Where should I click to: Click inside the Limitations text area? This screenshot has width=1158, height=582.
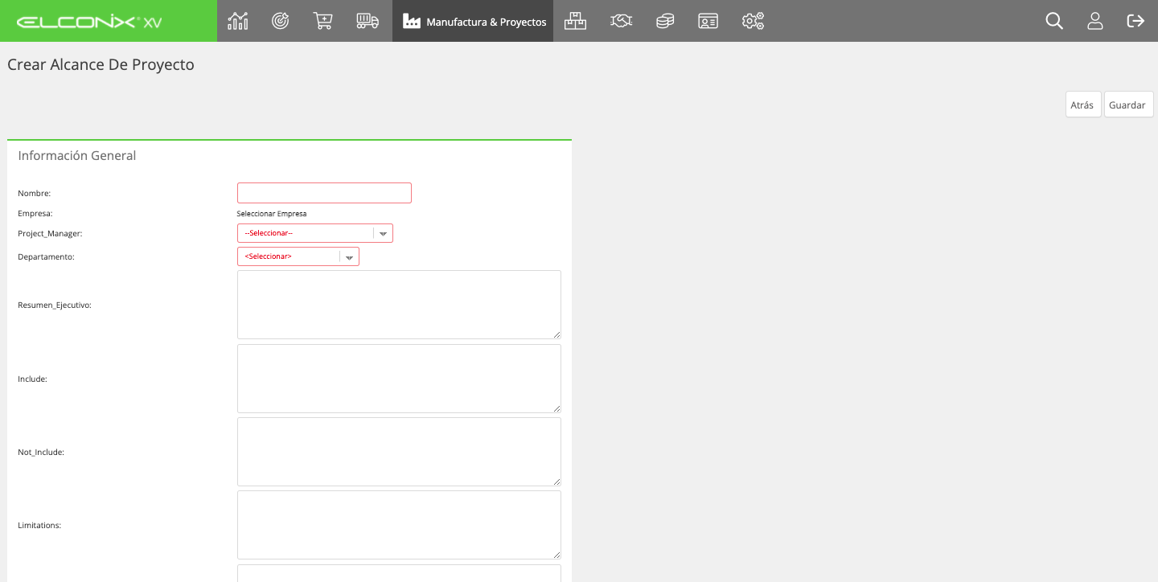point(399,525)
